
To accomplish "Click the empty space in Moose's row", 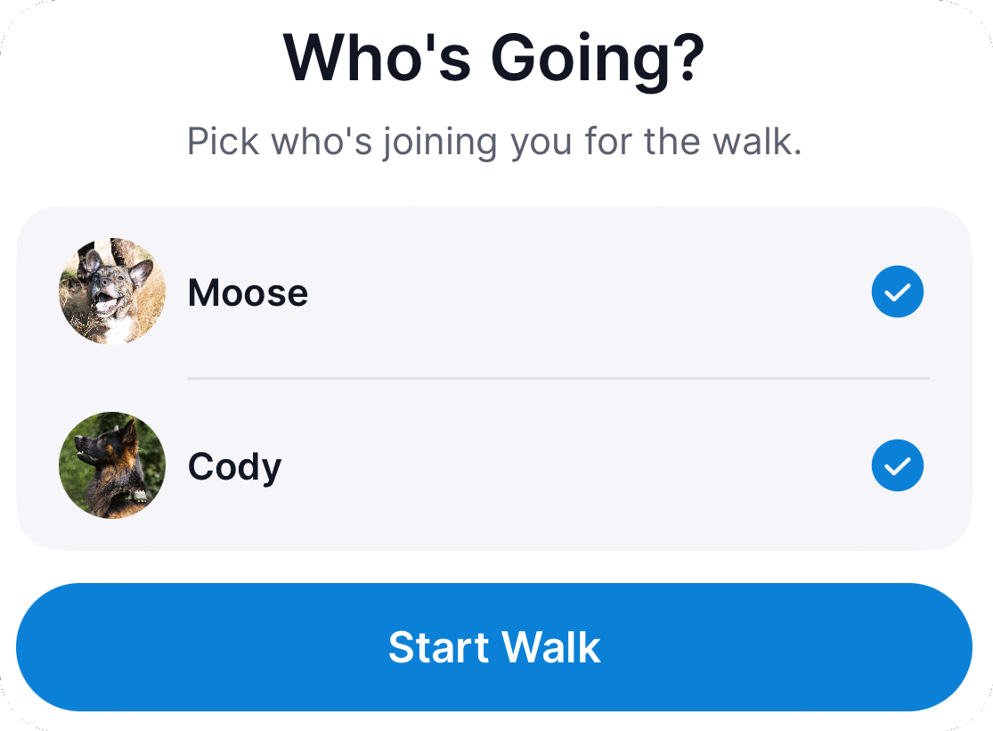I will coord(589,292).
